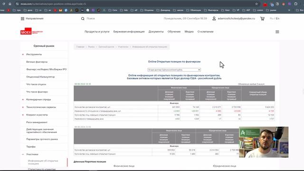Screen dimensions: 304x171
Task: Open the Документы menu
Action: 156,32
